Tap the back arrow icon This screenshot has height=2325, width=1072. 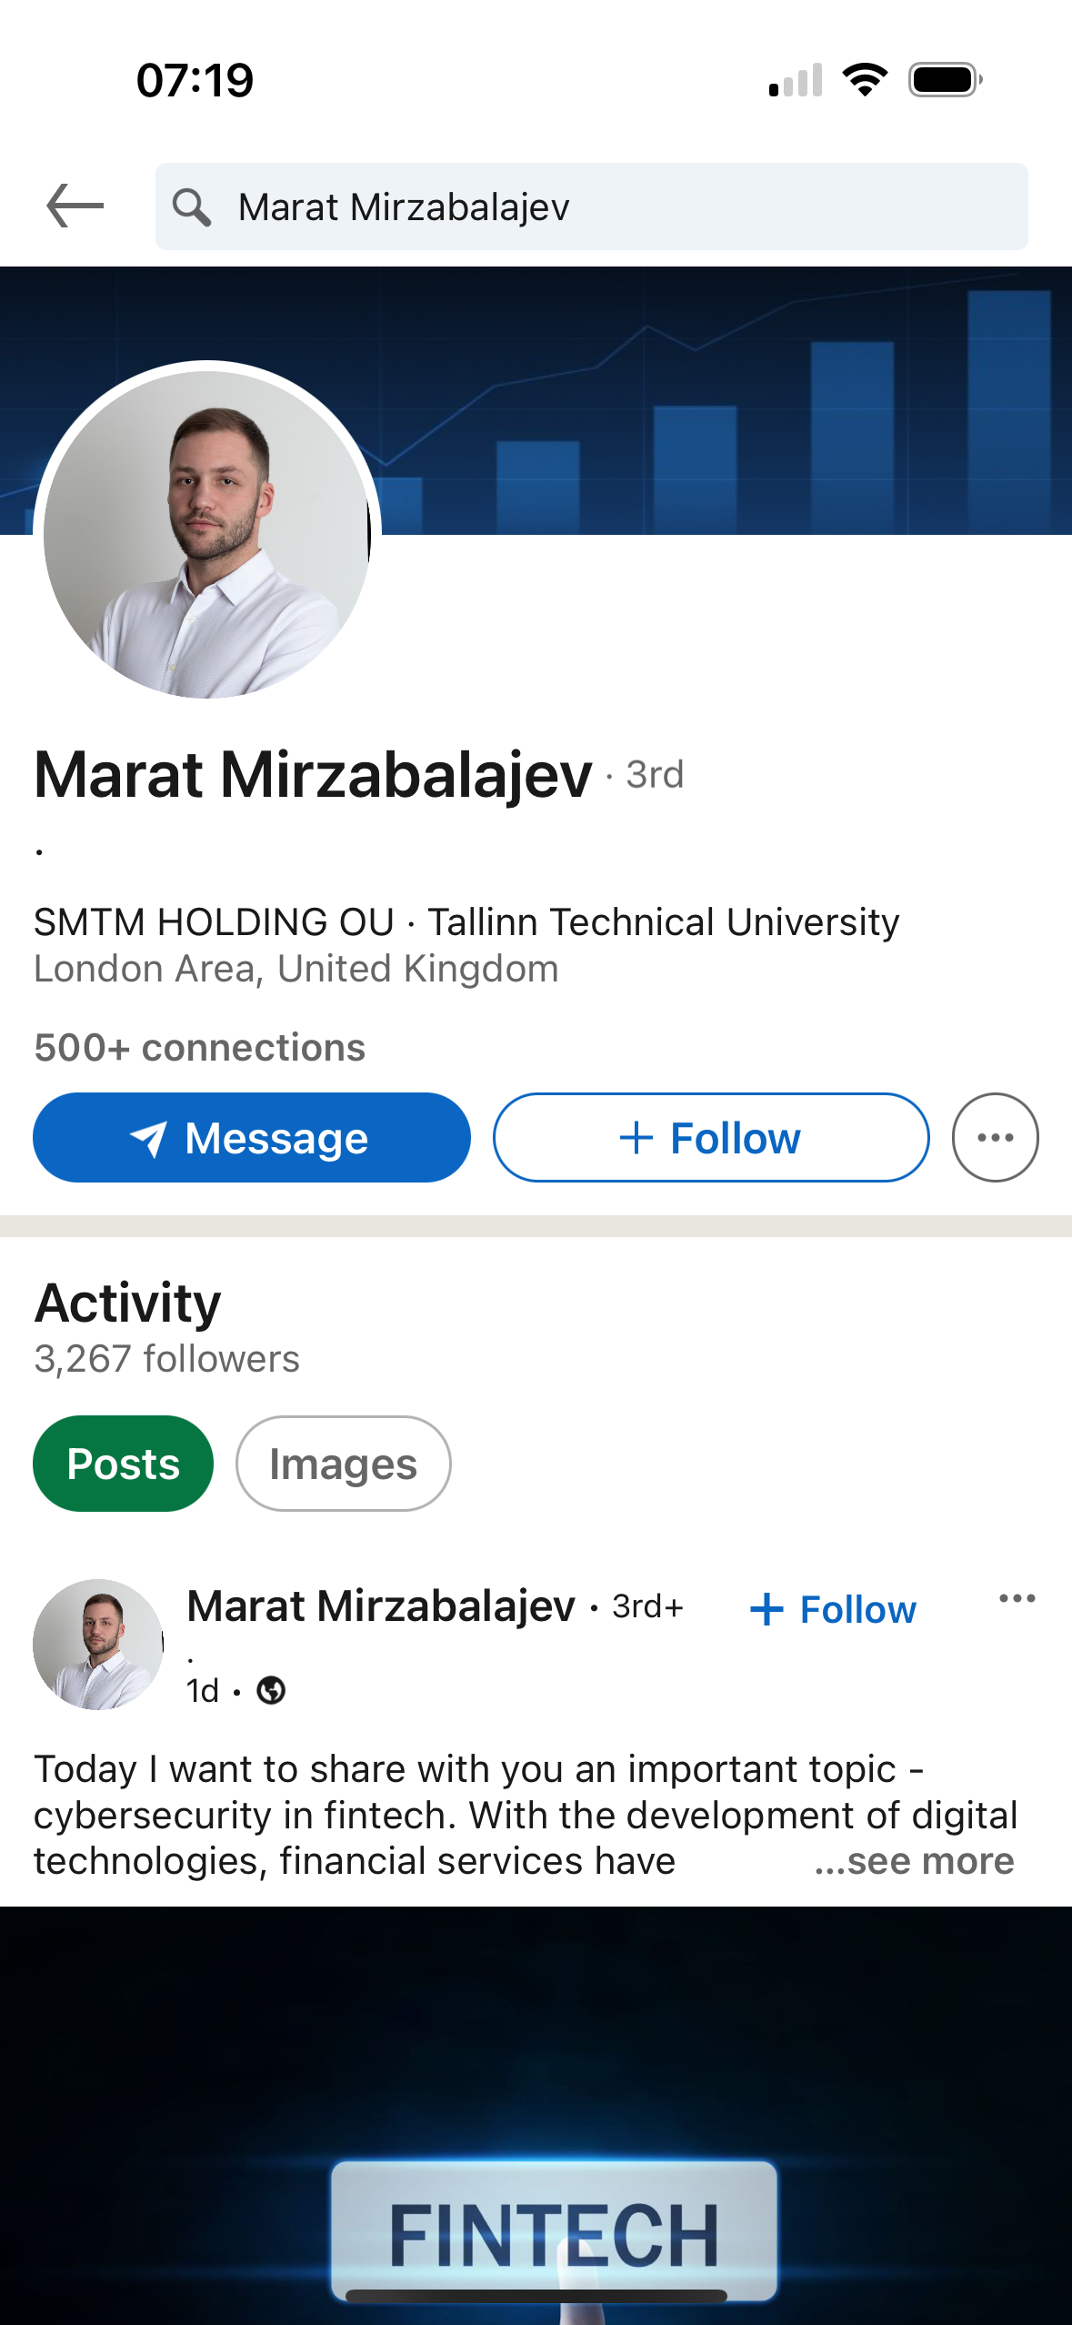pos(75,206)
